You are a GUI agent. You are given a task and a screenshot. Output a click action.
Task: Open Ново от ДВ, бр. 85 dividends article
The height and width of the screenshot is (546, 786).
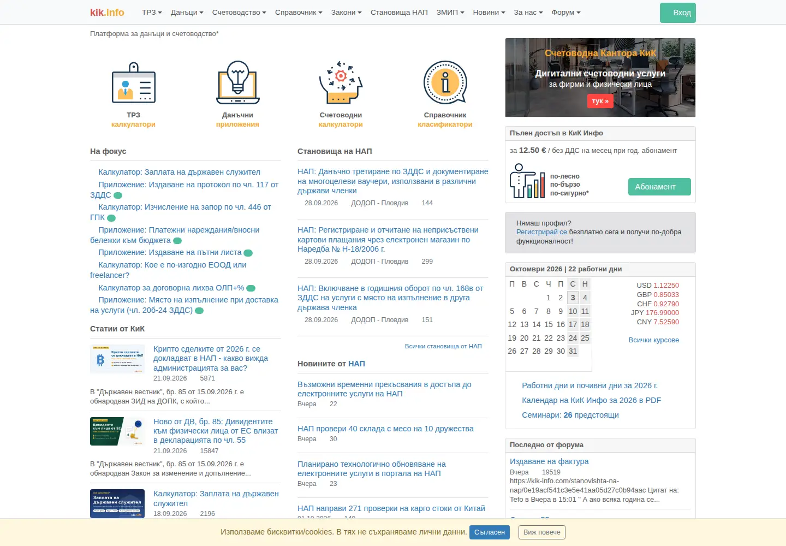pyautogui.click(x=216, y=431)
